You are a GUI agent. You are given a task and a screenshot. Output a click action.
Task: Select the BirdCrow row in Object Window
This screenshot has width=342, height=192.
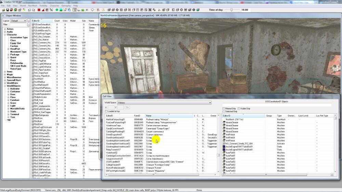click(x=65, y=118)
